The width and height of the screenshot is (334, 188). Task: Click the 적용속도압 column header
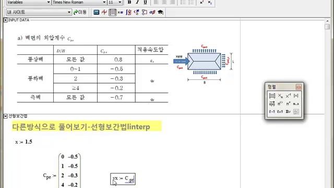pos(150,50)
